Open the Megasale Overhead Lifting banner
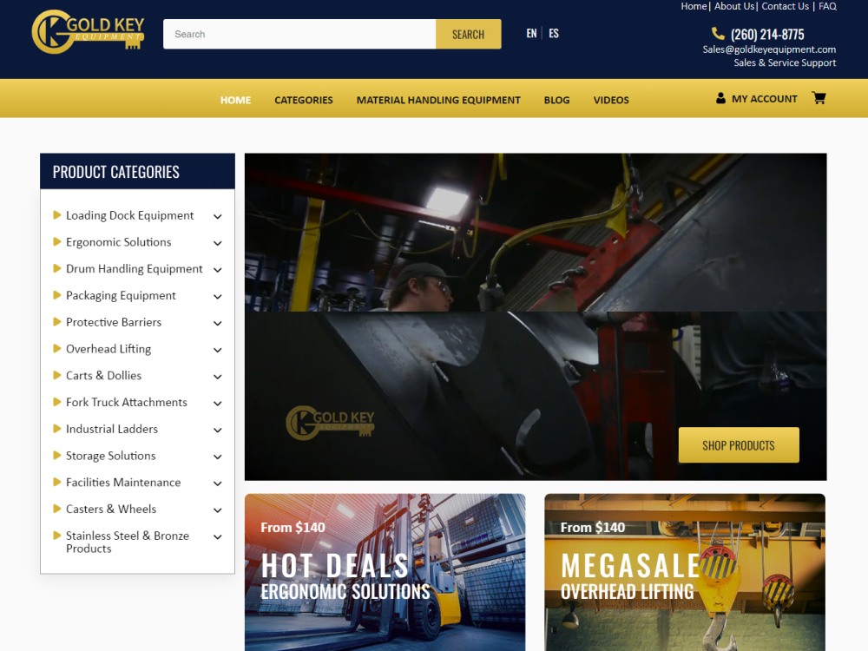868x651 pixels. pos(685,572)
